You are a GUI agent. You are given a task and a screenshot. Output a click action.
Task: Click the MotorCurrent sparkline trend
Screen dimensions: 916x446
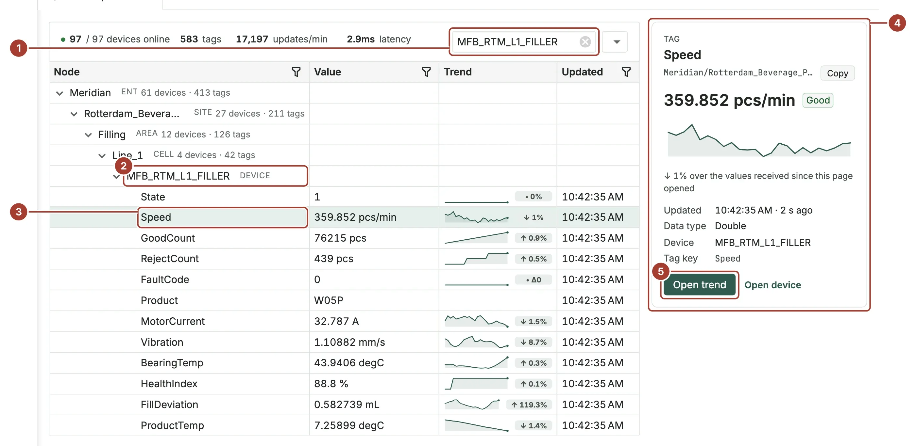click(x=477, y=321)
